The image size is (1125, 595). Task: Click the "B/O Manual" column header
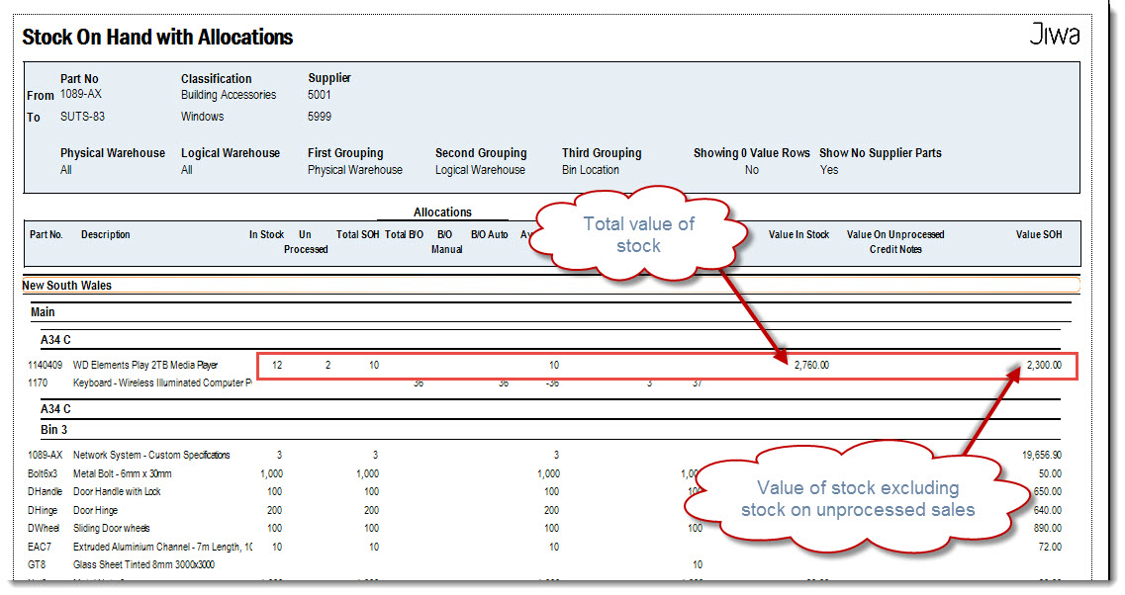(x=446, y=241)
